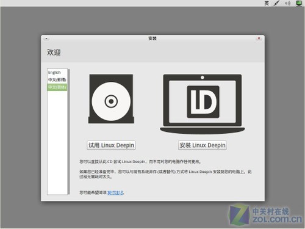Open the volume speaker tray icon
The image size is (305, 229).
click(x=288, y=3)
